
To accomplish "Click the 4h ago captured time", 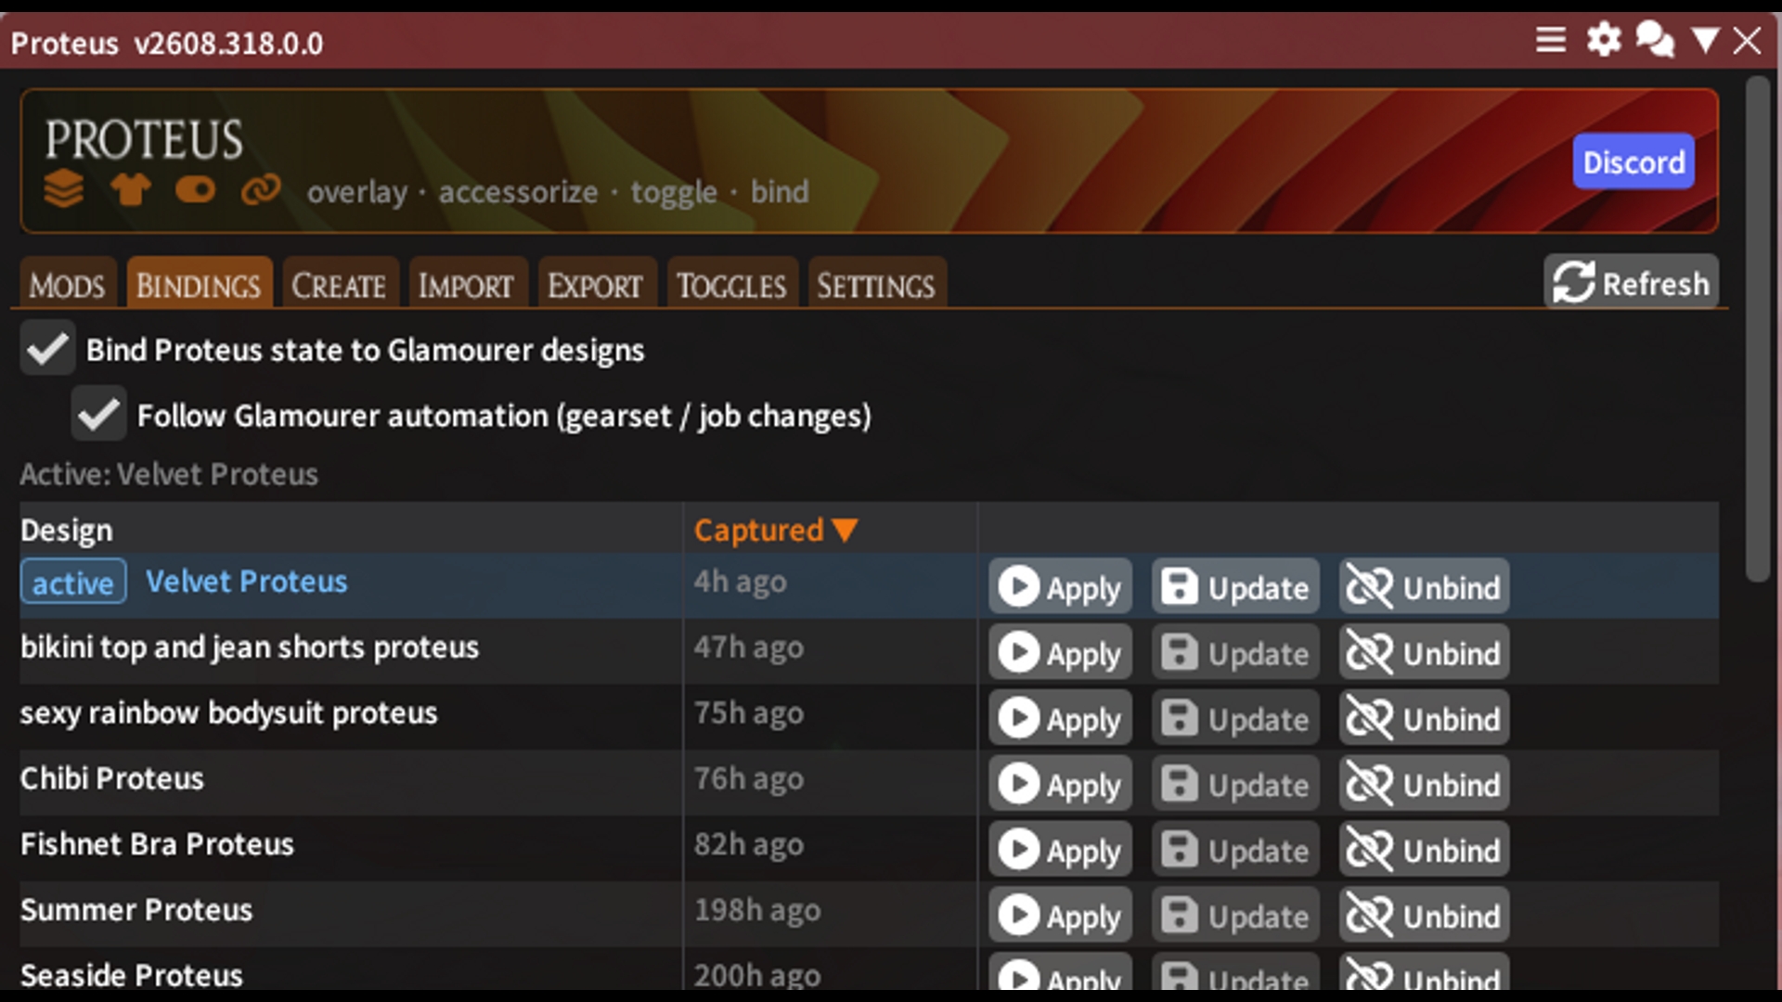I will coord(741,582).
